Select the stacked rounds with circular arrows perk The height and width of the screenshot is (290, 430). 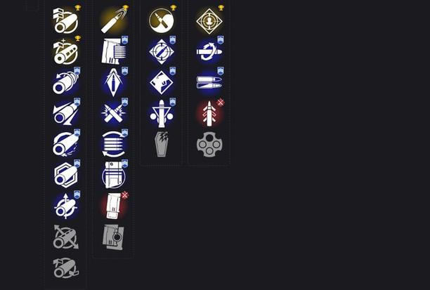point(114,144)
